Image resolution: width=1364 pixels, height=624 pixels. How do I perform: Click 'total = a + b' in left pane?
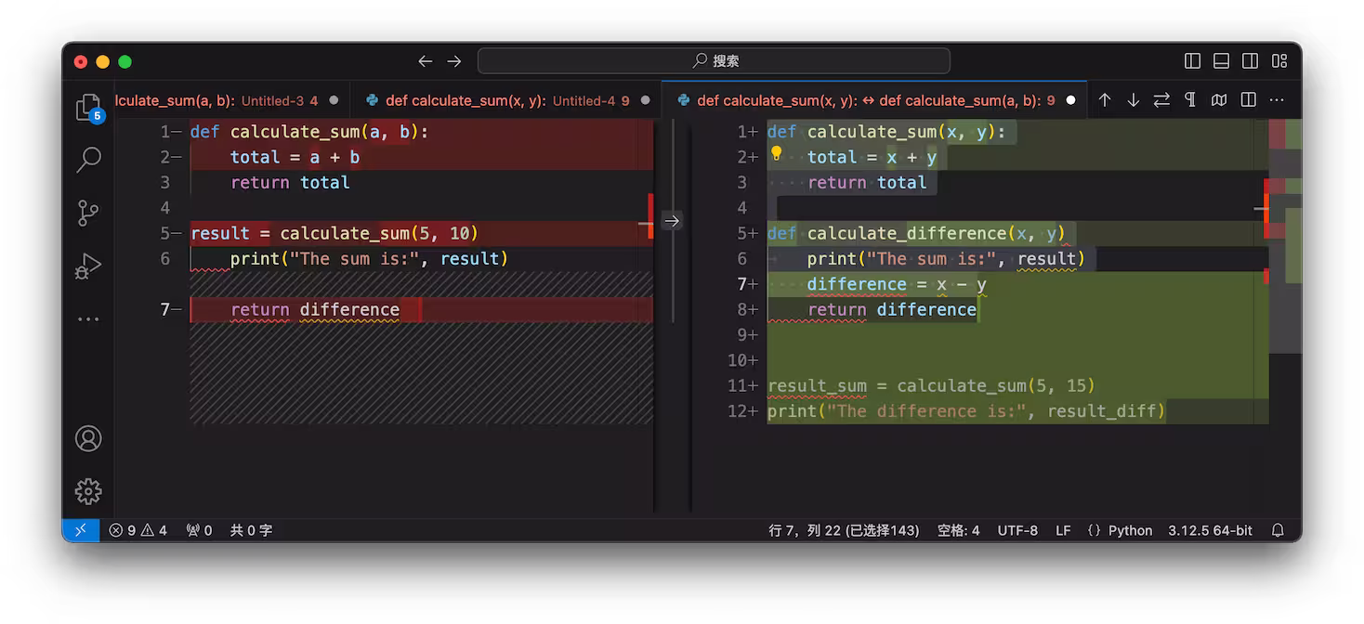(295, 157)
